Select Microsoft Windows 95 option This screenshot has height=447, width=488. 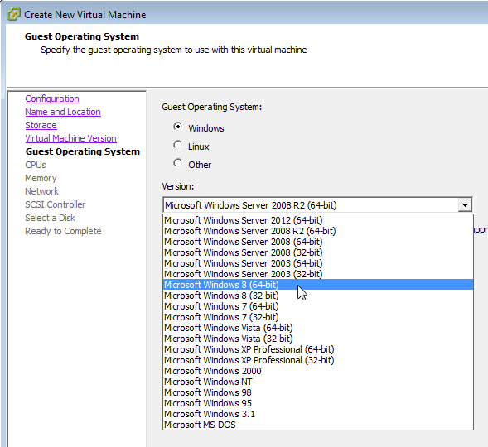pos(318,403)
